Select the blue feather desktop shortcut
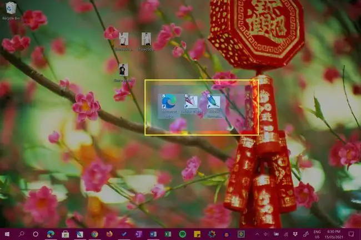Viewport: 361px width, 240px height. [214, 106]
